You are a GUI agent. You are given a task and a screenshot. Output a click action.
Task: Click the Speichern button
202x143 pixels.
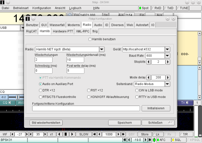[x=125, y=123]
